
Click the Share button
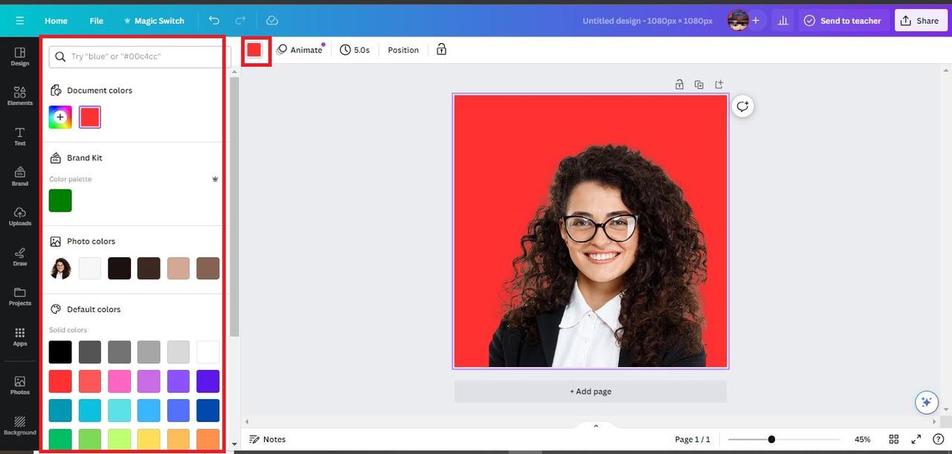[920, 21]
